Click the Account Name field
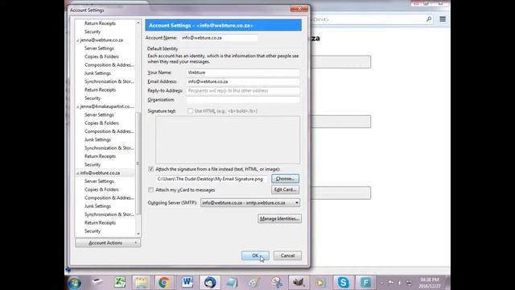 click(219, 38)
